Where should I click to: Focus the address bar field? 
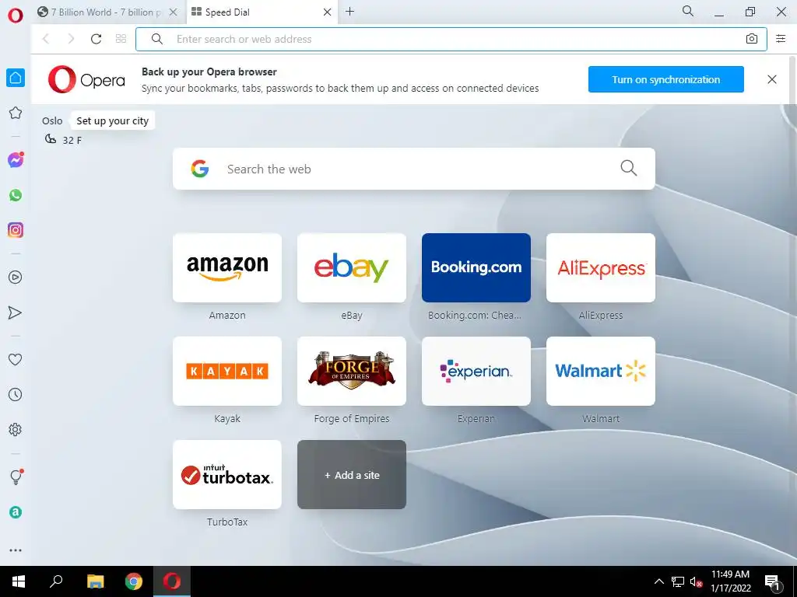(x=451, y=39)
